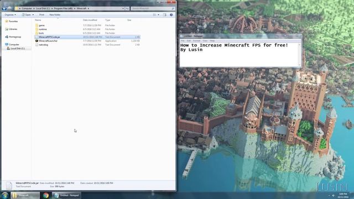
Task: Click inside the Notepad text area
Action: [240, 55]
